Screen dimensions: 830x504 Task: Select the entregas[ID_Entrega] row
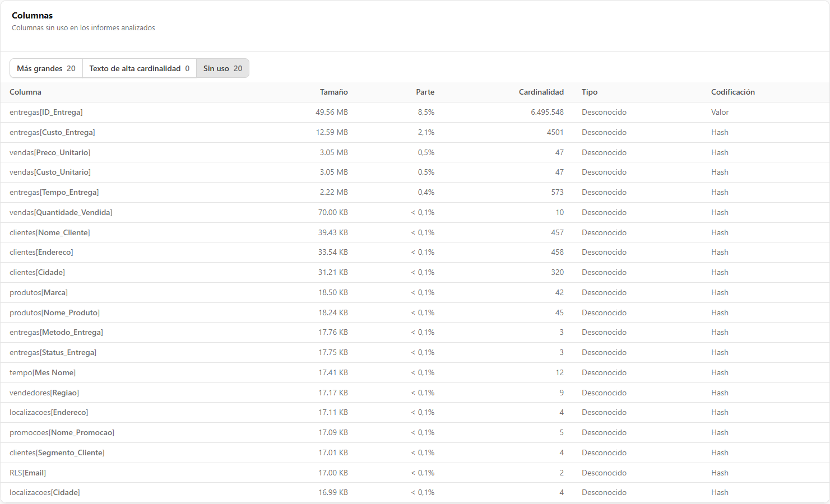pyautogui.click(x=415, y=112)
